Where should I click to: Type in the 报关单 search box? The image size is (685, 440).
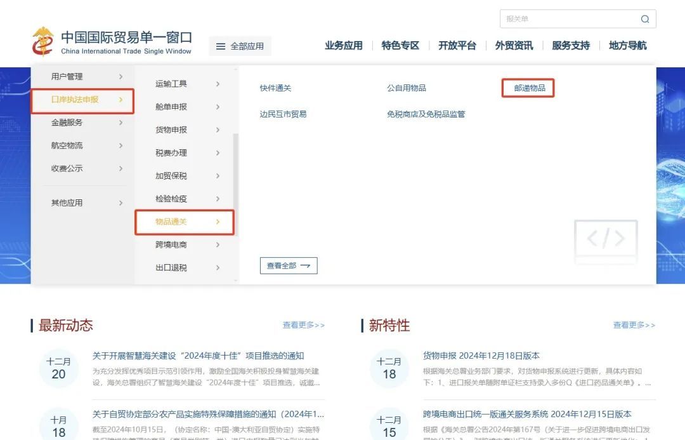(578, 19)
